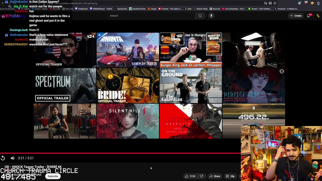Click the search magnifier button

(x=200, y=16)
